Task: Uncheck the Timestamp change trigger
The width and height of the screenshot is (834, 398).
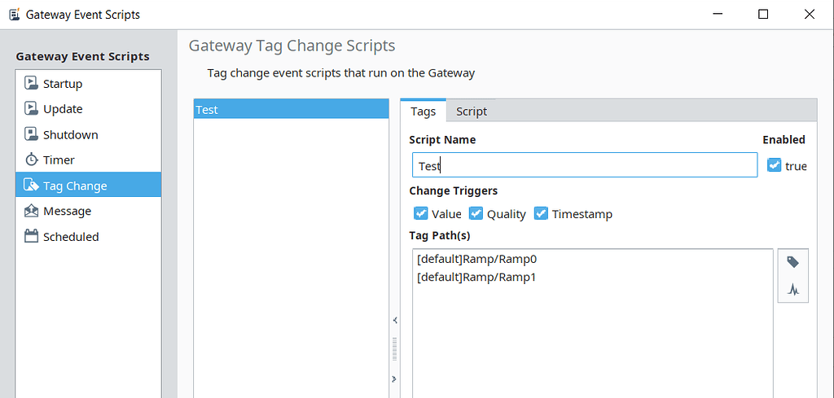Action: [x=541, y=213]
